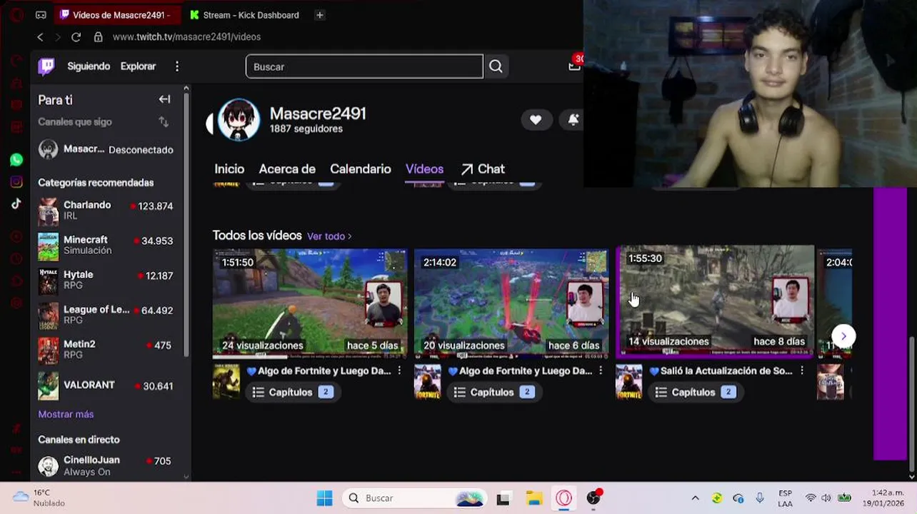Open Task View from the taskbar
The image size is (917, 514).
click(x=503, y=498)
